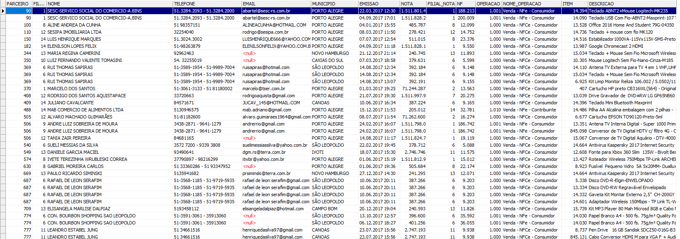Select the GABRIEL MOREIRA CARLOS cell

pos(110,166)
